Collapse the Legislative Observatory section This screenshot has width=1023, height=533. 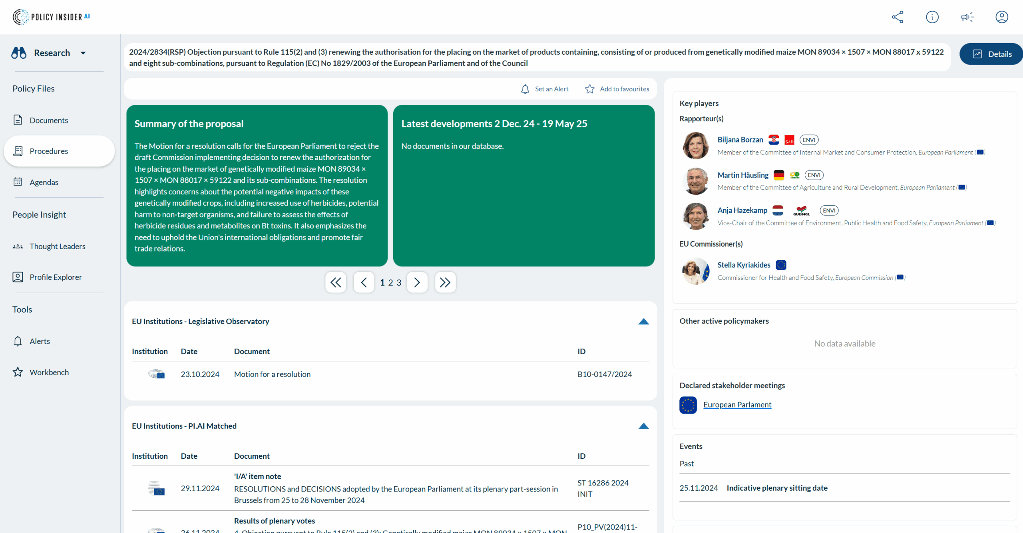click(643, 322)
